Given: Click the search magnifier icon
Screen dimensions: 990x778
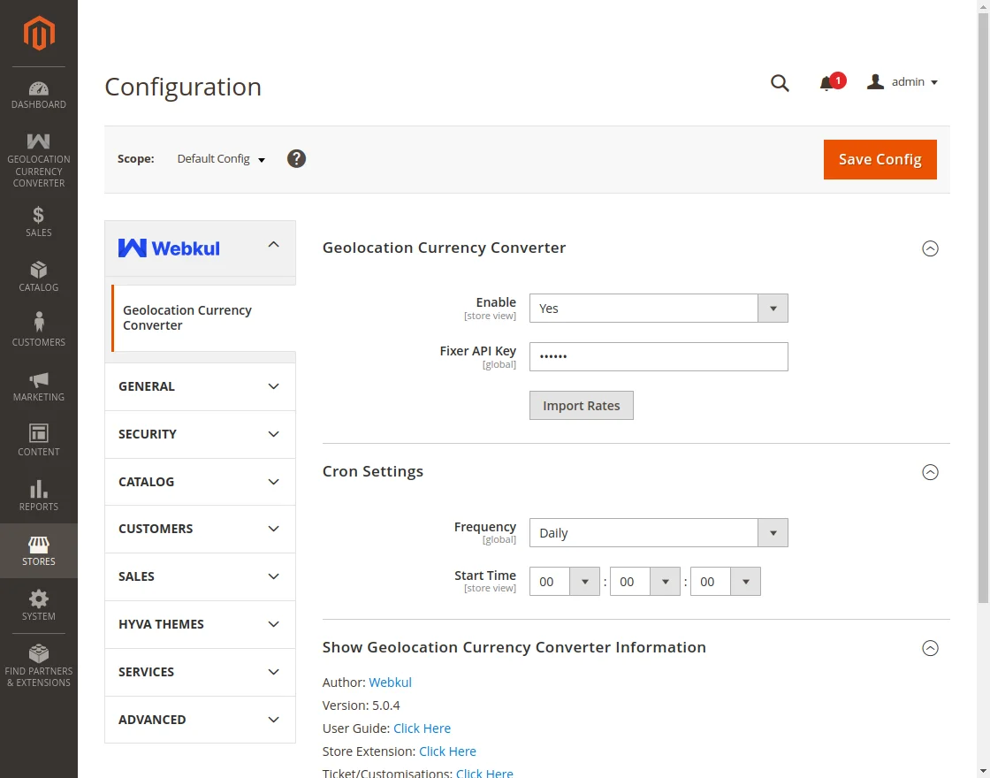Looking at the screenshot, I should click(780, 83).
